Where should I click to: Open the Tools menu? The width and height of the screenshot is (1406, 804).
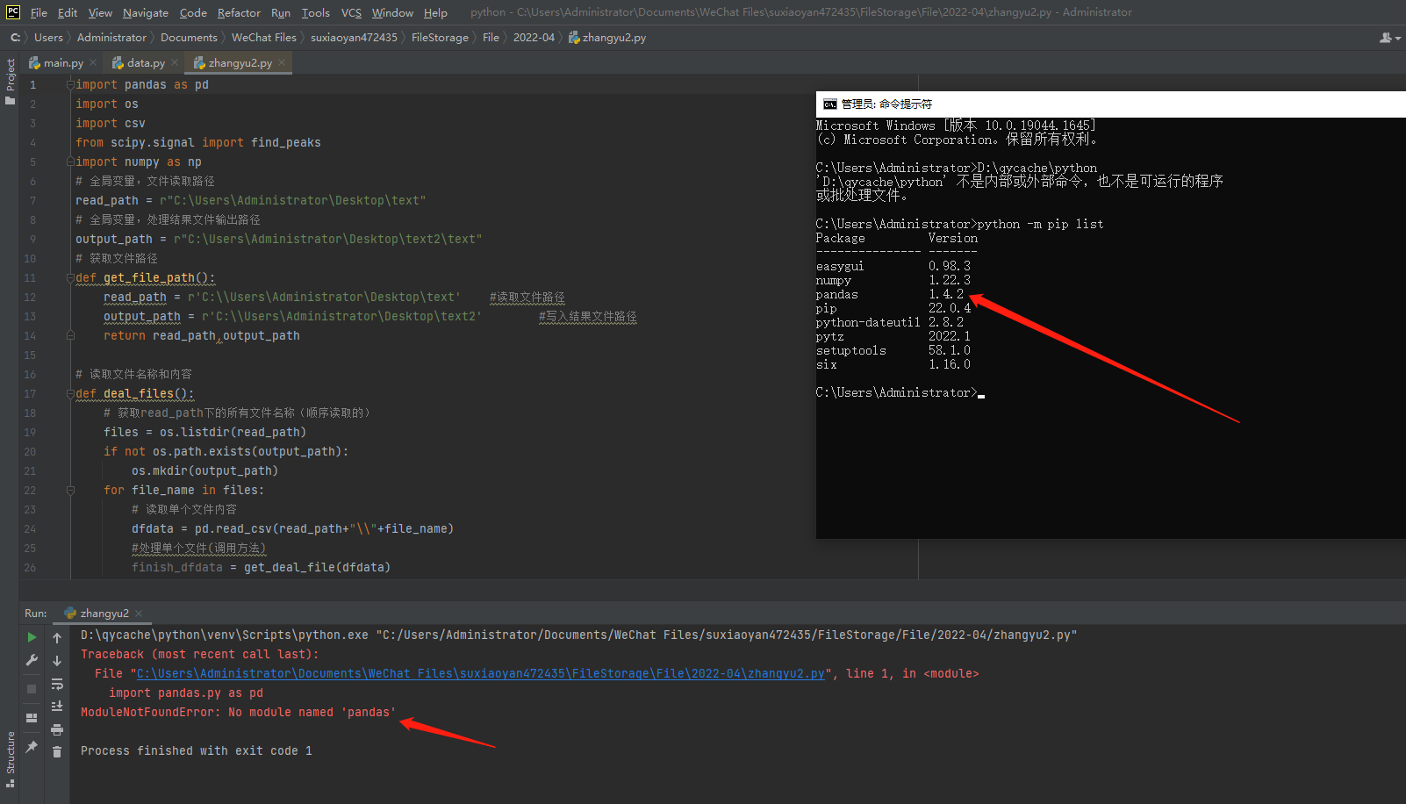[316, 12]
